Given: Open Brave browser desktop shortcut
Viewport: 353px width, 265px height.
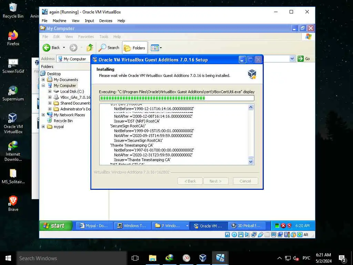Looking at the screenshot, I should coord(13,204).
